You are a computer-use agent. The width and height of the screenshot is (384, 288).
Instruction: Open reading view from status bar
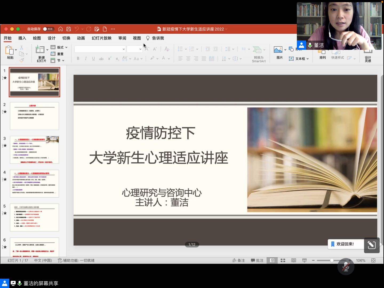294,261
